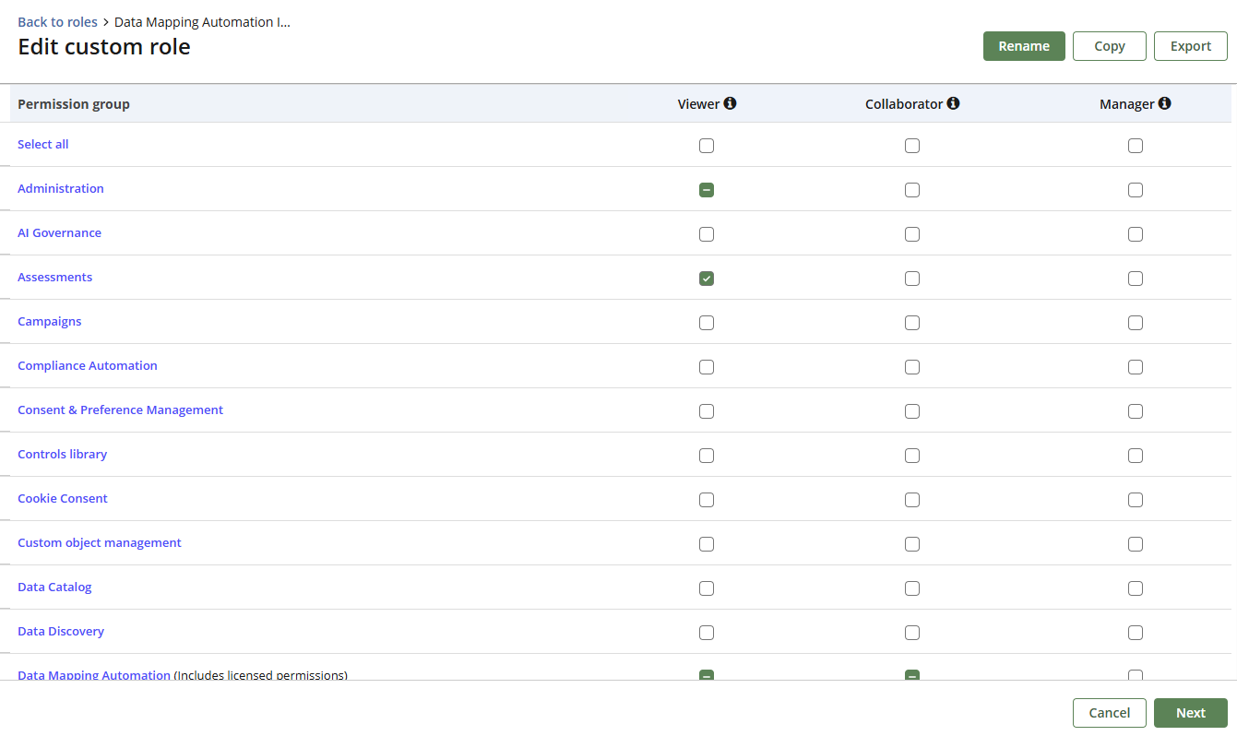This screenshot has width=1237, height=736.
Task: Copy this custom role
Action: pos(1109,46)
